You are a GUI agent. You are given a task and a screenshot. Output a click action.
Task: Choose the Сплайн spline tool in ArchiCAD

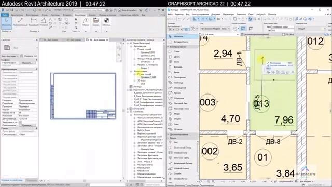coord(182,173)
